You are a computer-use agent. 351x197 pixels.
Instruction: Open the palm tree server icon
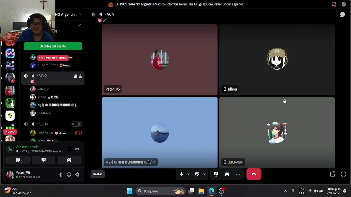coord(10,116)
